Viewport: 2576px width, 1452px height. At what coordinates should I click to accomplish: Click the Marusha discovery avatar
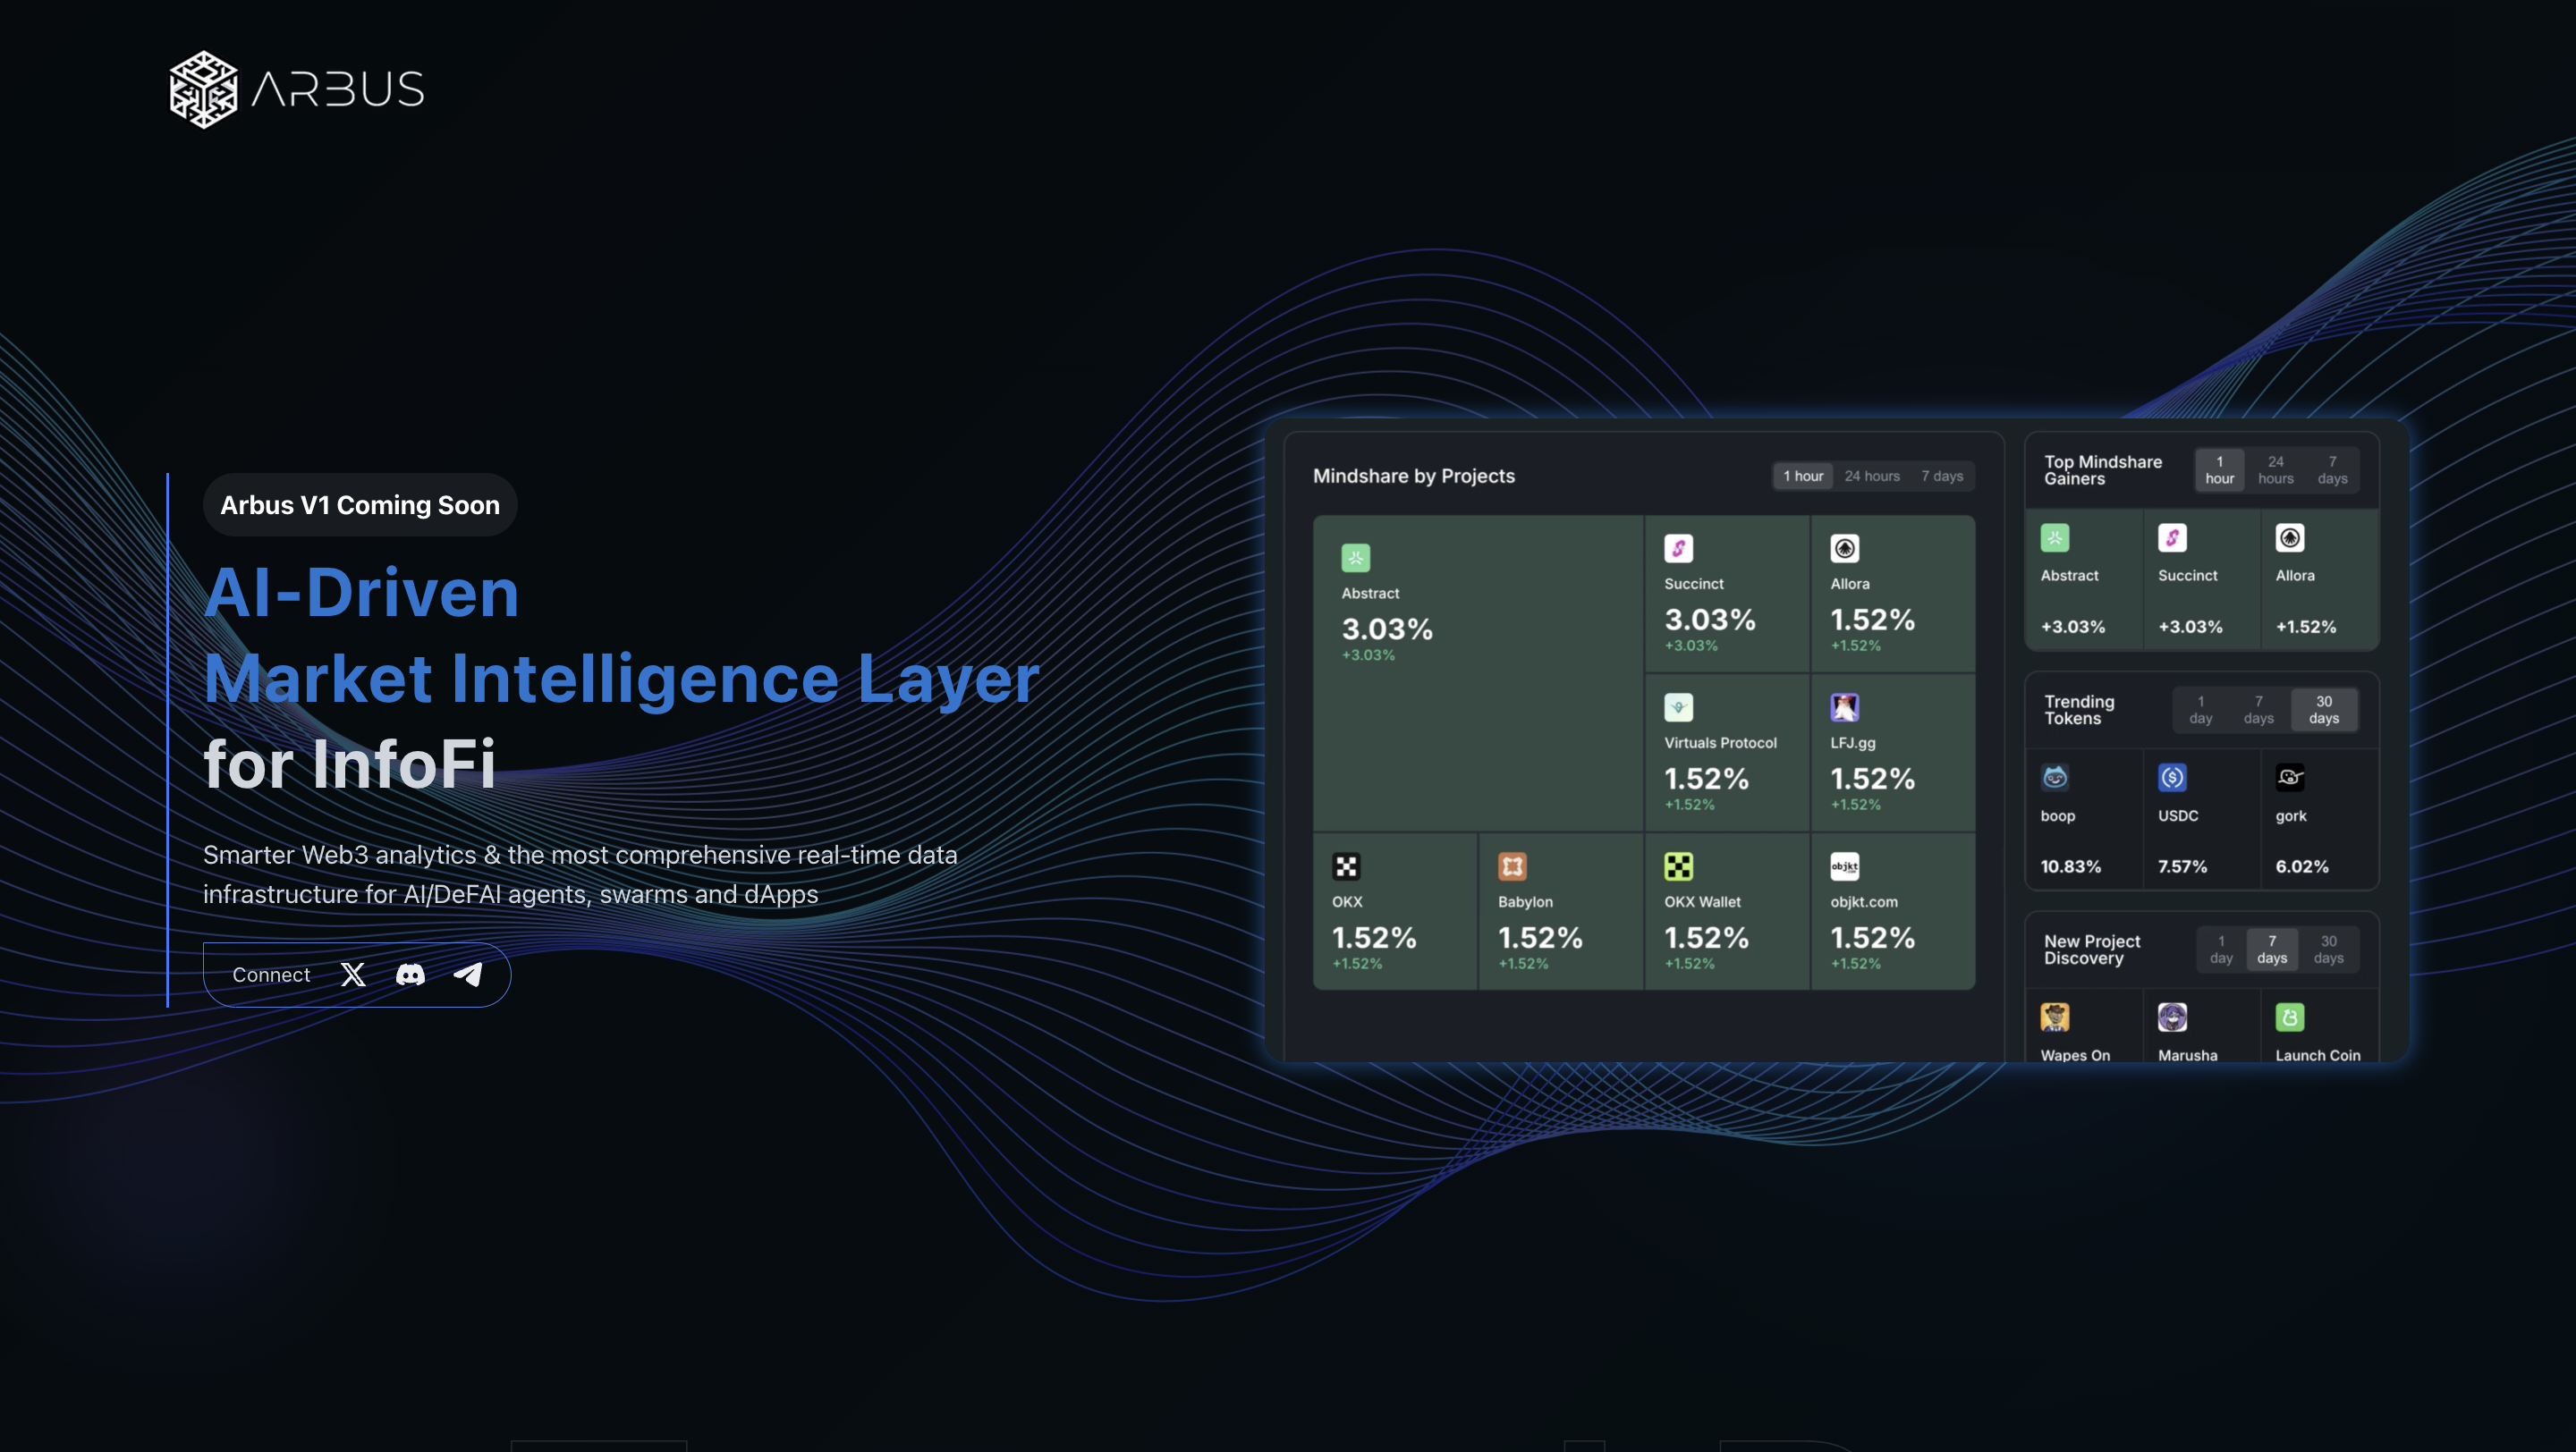(x=2170, y=1017)
